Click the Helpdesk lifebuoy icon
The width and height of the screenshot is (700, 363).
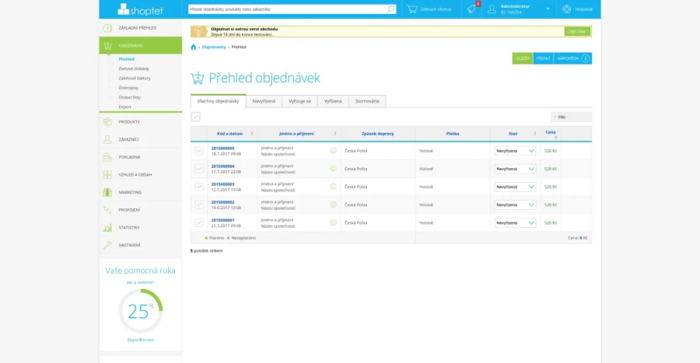(566, 9)
